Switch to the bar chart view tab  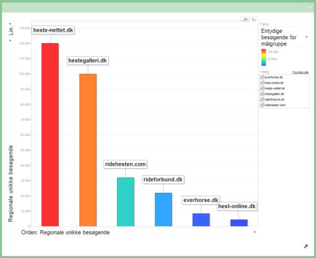254,19
